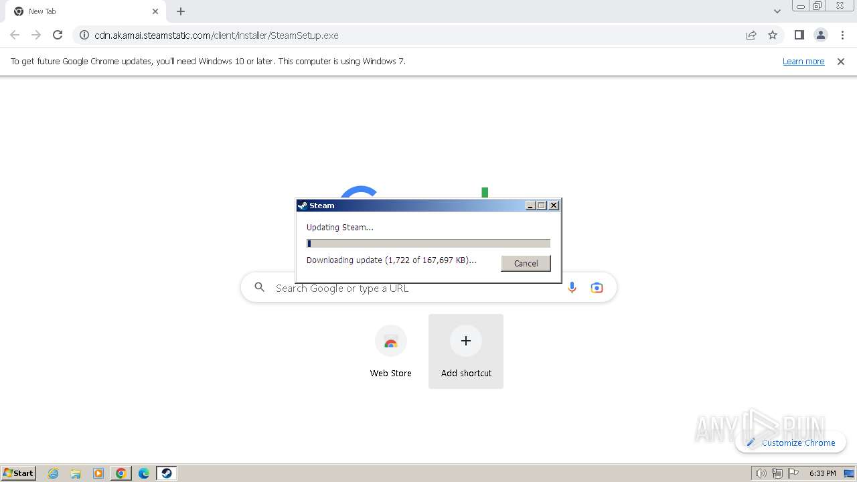Search by image with camera icon
The image size is (857, 482).
pos(597,288)
